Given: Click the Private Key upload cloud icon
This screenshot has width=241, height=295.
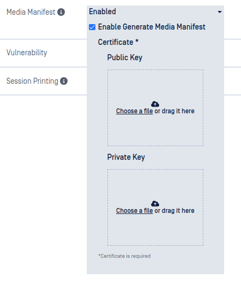Looking at the screenshot, I should click(x=155, y=204).
